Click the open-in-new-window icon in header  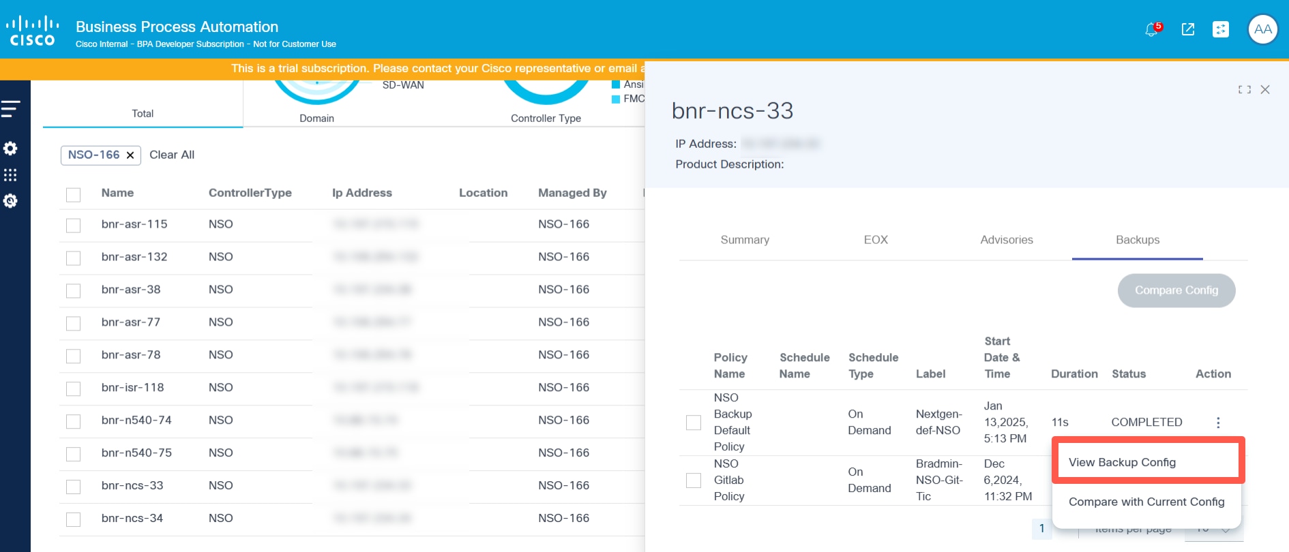tap(1187, 29)
